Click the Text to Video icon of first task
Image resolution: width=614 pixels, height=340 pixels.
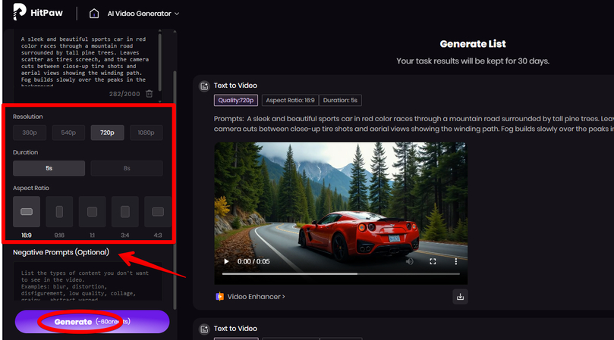click(204, 86)
